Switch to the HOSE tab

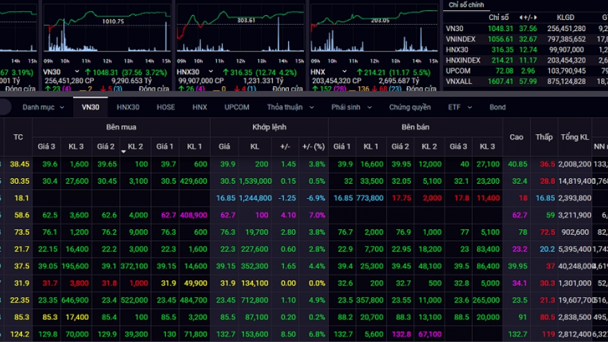tap(166, 107)
